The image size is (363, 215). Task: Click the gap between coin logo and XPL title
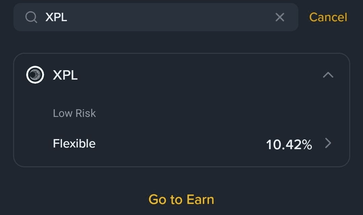click(48, 75)
